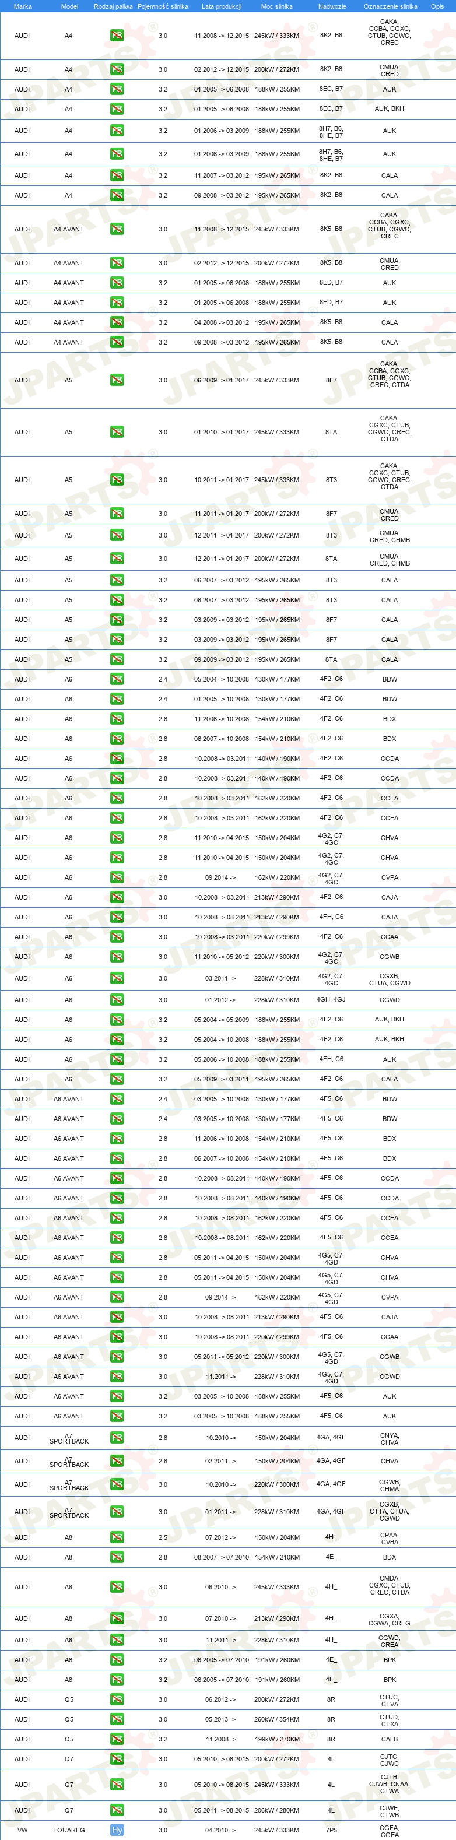Click the CGXB, CTTA, CTUA, CGWD cell
Viewport: 456px width, 1840px height.
coord(390,1511)
